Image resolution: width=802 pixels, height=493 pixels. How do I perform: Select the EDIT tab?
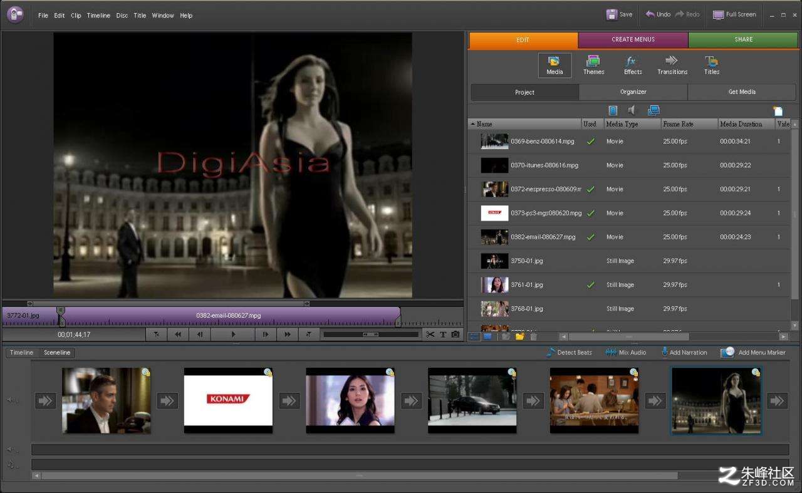523,40
